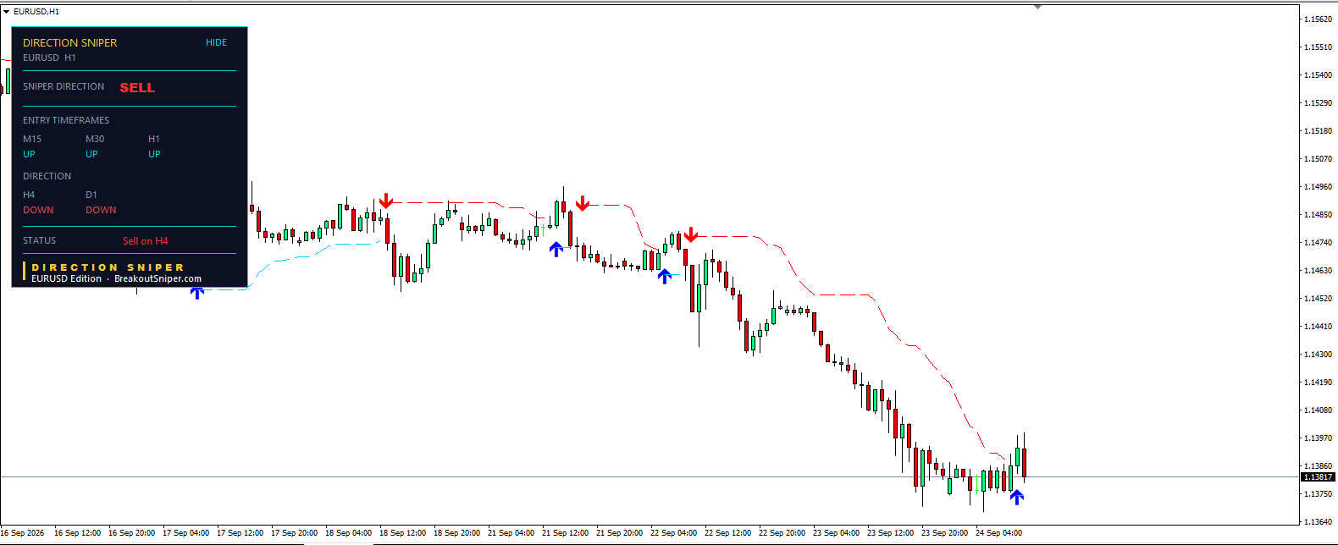Click the DIRECTION SNIPER panel title
This screenshot has height=545, width=1338.
coord(70,42)
